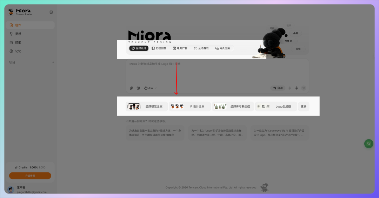Click the 品牌 tag bubble near mascot
Screen dimensions: 379x198
click(x=295, y=33)
